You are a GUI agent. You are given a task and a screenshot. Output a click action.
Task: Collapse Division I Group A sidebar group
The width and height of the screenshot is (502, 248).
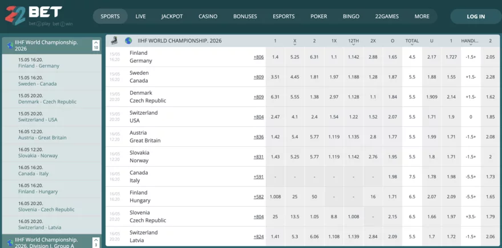95,242
